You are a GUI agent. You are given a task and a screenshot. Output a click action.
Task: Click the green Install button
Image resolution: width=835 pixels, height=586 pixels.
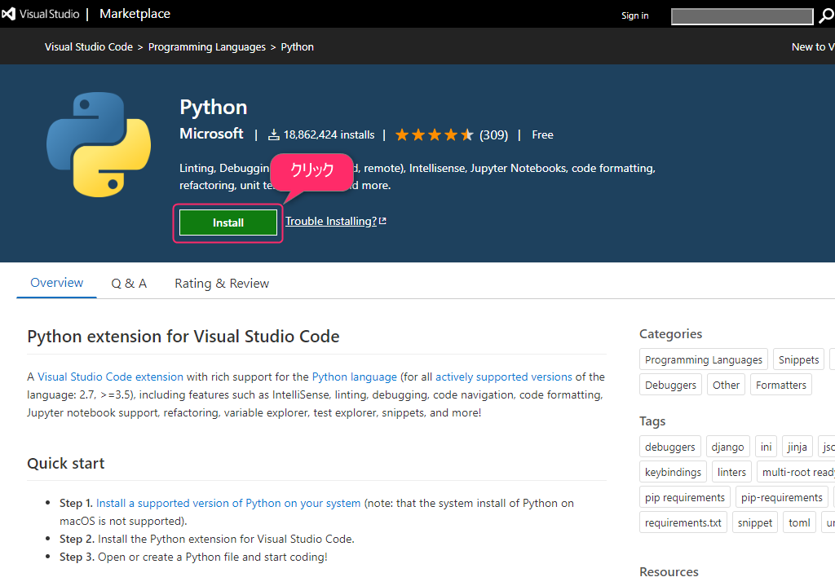pyautogui.click(x=228, y=223)
